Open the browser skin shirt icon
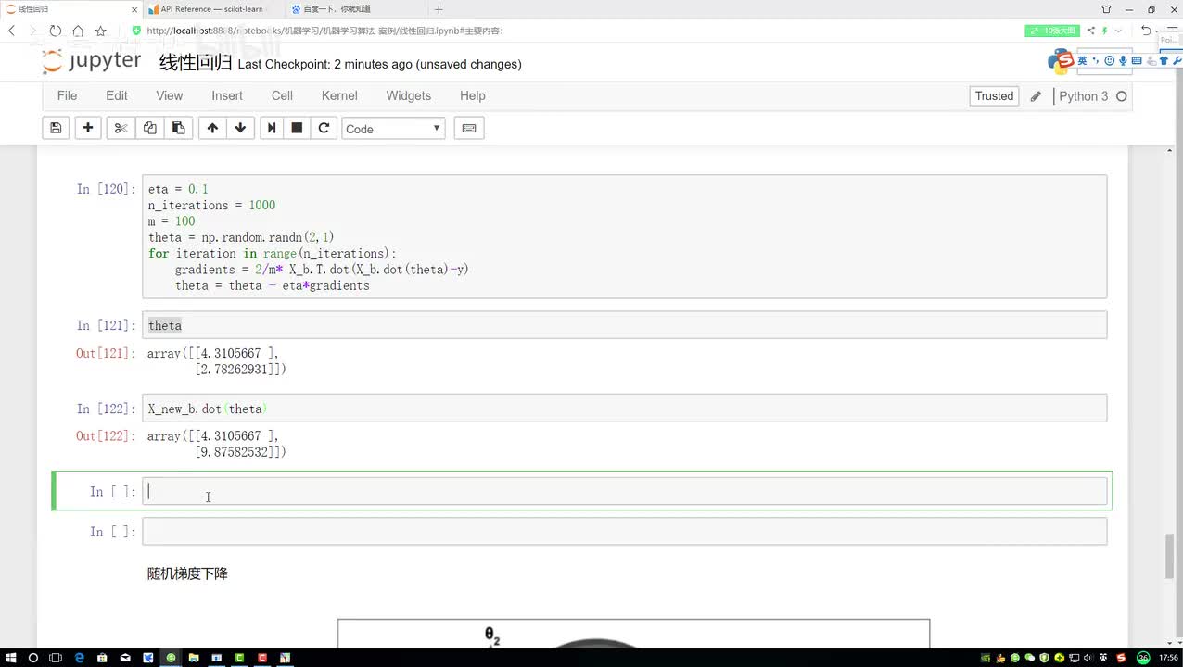 [1106, 9]
